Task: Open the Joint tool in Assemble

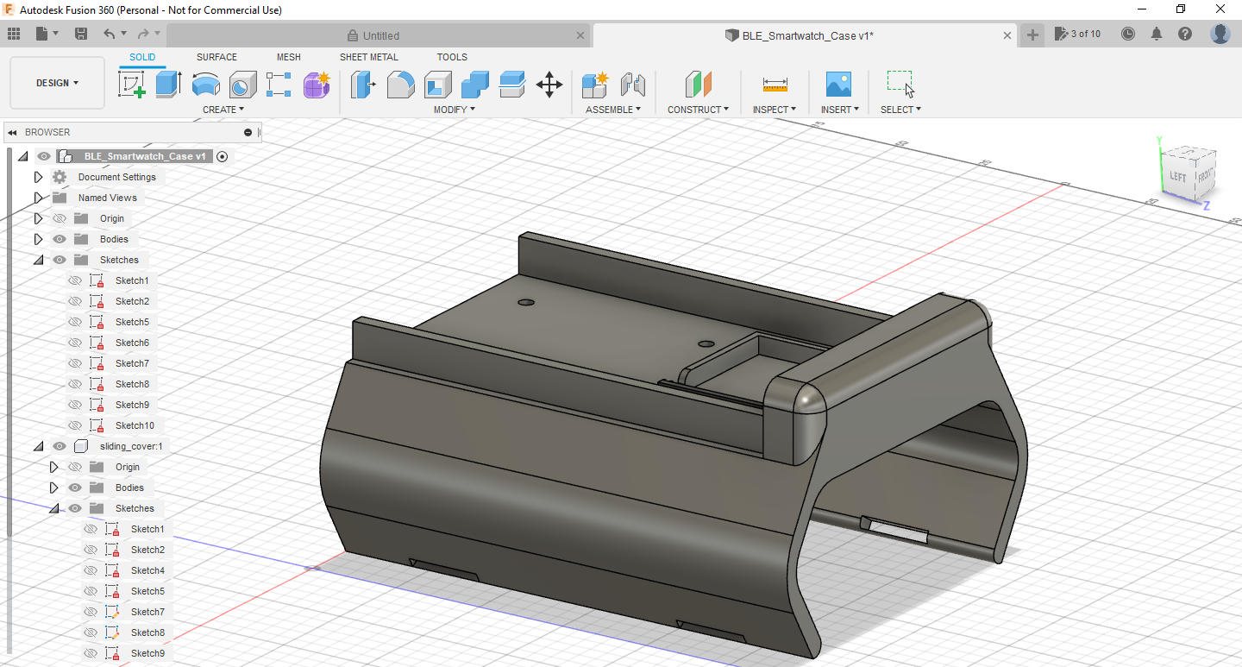Action: pyautogui.click(x=632, y=85)
